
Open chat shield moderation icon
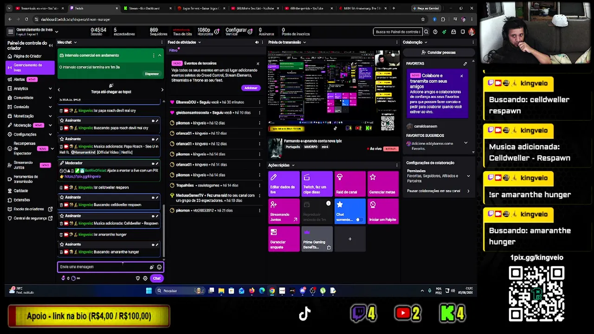pyautogui.click(x=138, y=278)
